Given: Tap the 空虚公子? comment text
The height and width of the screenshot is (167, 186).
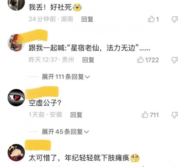Looking at the screenshot, I should [45, 103].
